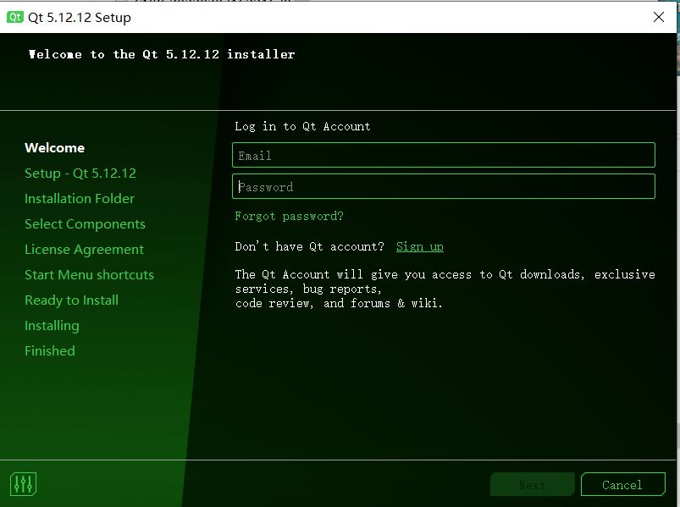The width and height of the screenshot is (680, 507).
Task: Click Ready to Install step
Action: (x=71, y=300)
